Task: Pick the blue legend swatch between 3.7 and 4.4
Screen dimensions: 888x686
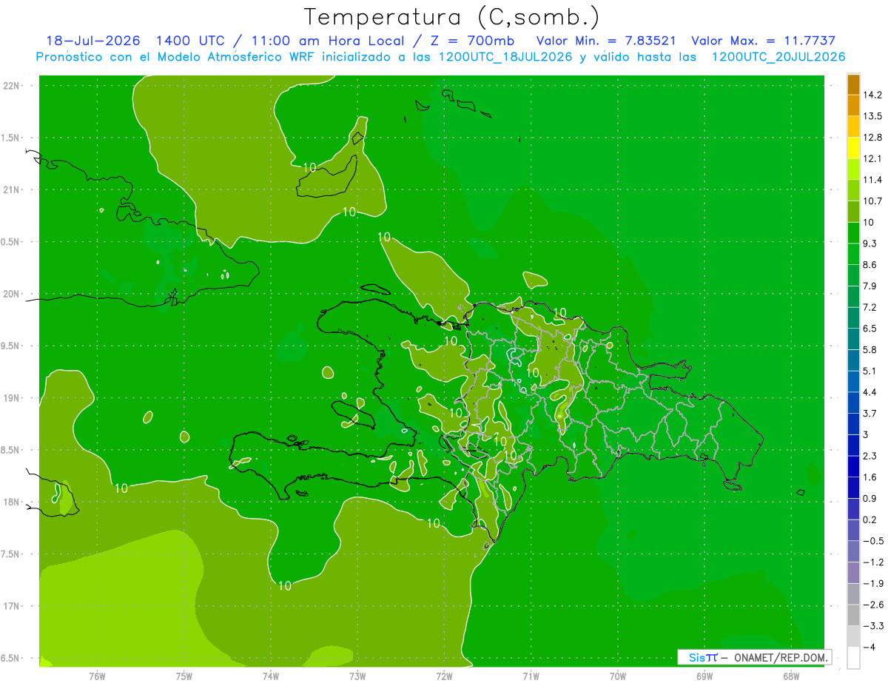Action: [x=853, y=403]
